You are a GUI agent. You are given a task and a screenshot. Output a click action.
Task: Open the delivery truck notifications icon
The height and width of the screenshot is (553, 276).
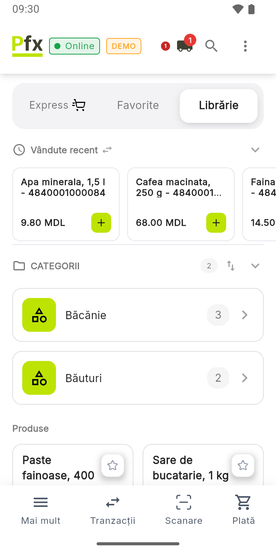tap(185, 46)
